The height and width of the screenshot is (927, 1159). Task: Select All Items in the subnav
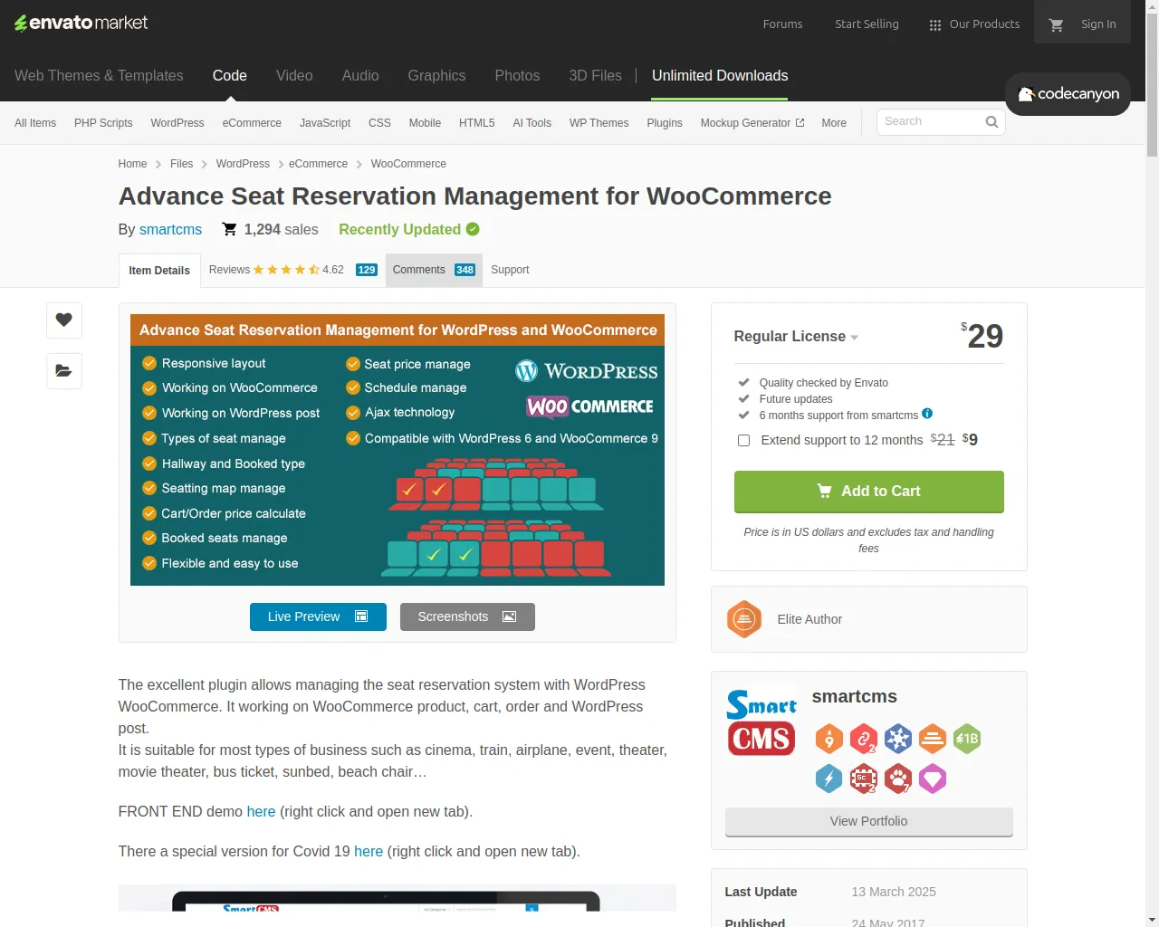coord(35,123)
